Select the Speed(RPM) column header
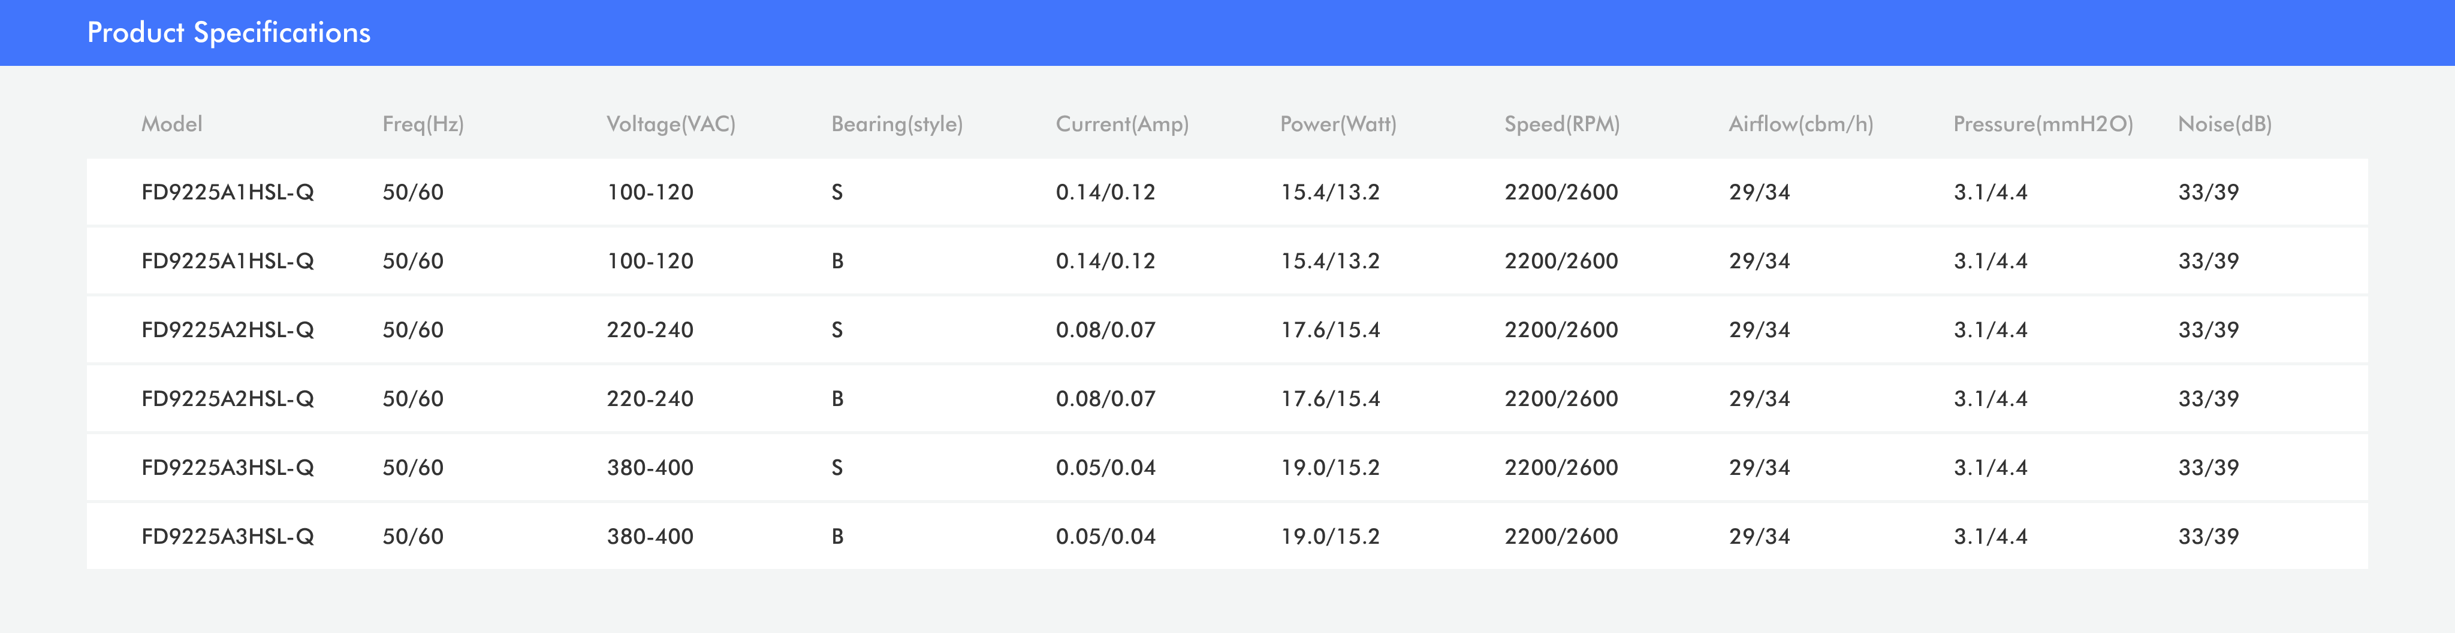The width and height of the screenshot is (2455, 633). [1561, 124]
